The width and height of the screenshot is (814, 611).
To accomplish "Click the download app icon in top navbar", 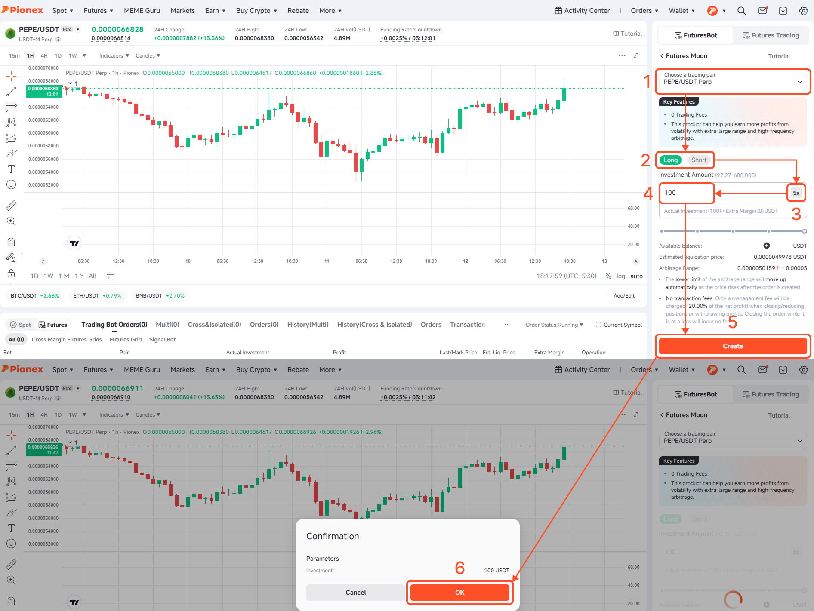I will (783, 11).
